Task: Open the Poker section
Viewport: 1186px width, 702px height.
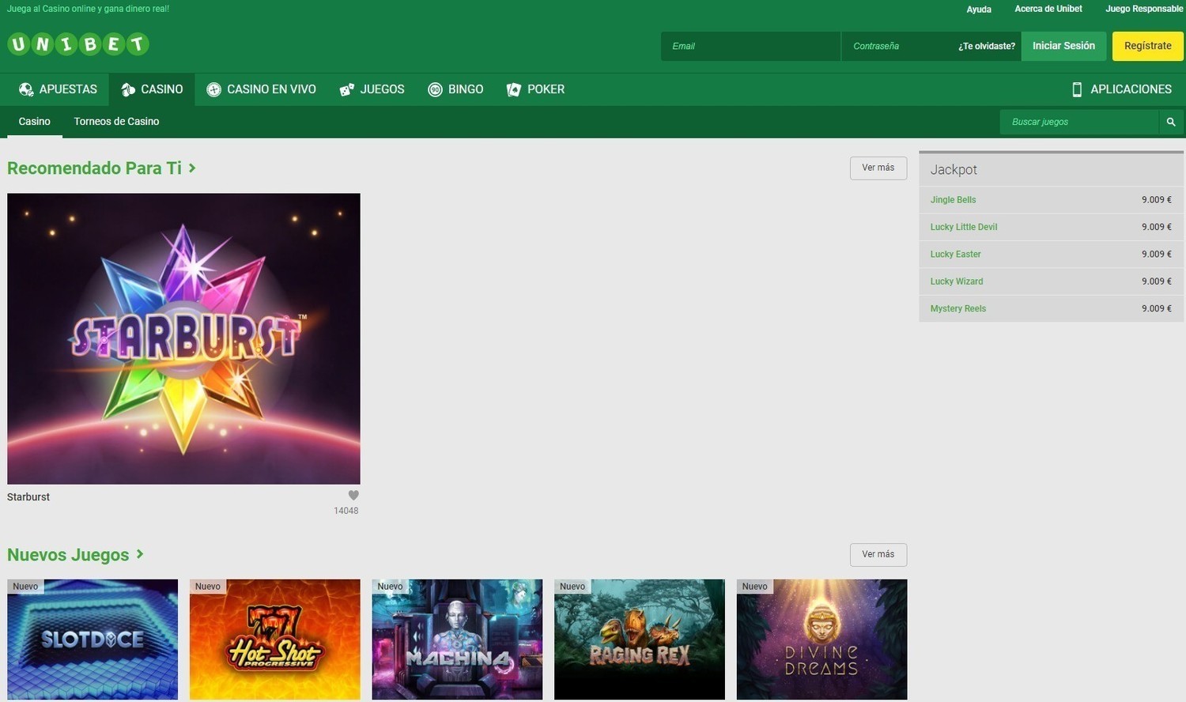Action: (x=535, y=89)
